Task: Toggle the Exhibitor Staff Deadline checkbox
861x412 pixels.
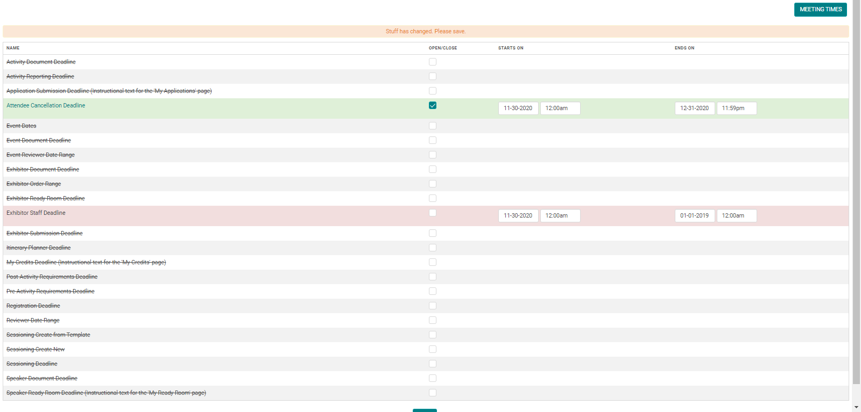Action: click(x=433, y=213)
